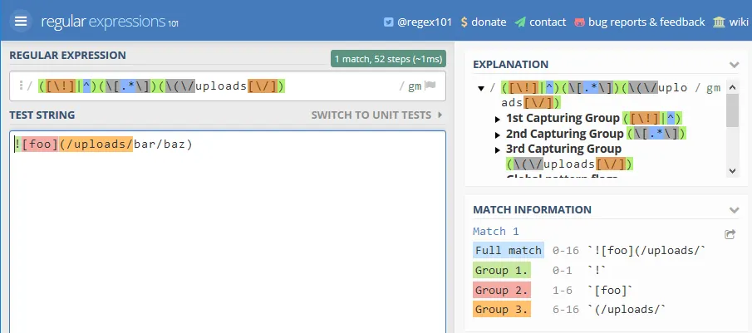This screenshot has height=333, width=752.
Task: Click the wiki building icon
Action: [x=719, y=22]
